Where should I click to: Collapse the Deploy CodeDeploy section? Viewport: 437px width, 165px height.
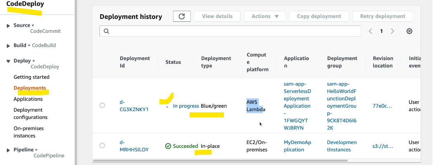point(8,61)
